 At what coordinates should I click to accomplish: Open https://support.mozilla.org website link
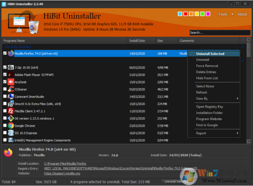coord(62,173)
